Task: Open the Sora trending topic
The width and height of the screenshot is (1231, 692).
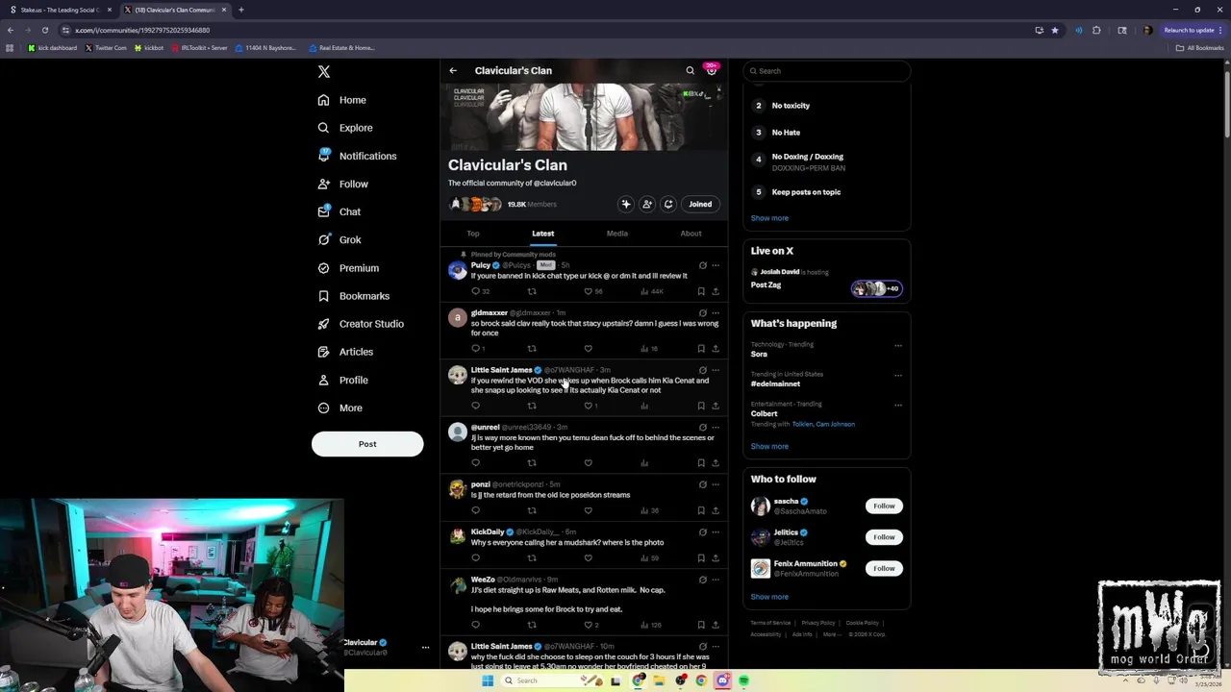Action: point(759,354)
